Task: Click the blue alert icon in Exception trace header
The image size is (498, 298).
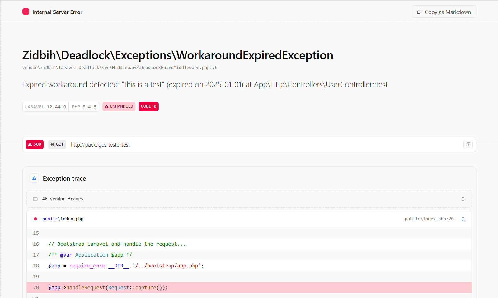Action: [34, 178]
